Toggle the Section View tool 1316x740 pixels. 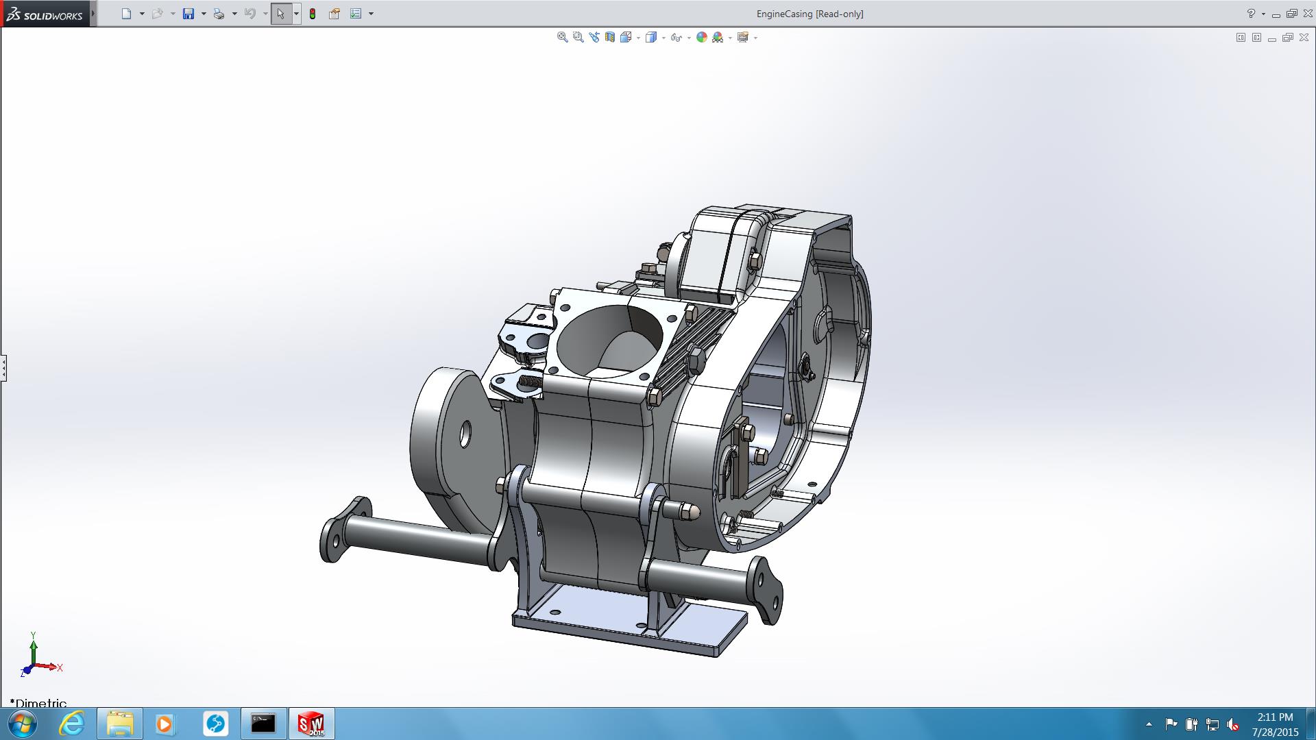[x=609, y=38]
